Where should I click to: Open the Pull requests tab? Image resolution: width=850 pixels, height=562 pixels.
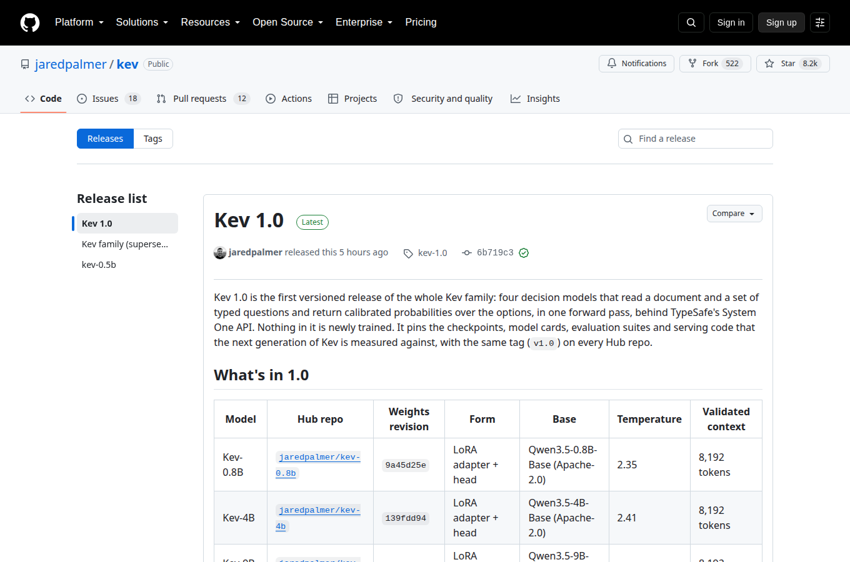pos(203,99)
